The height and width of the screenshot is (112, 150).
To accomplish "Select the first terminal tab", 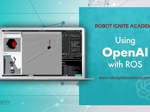I will pyautogui.click(x=64, y=54).
